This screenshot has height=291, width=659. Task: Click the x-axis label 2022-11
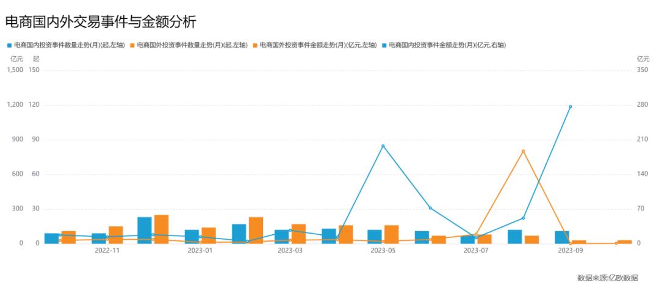[x=107, y=251]
